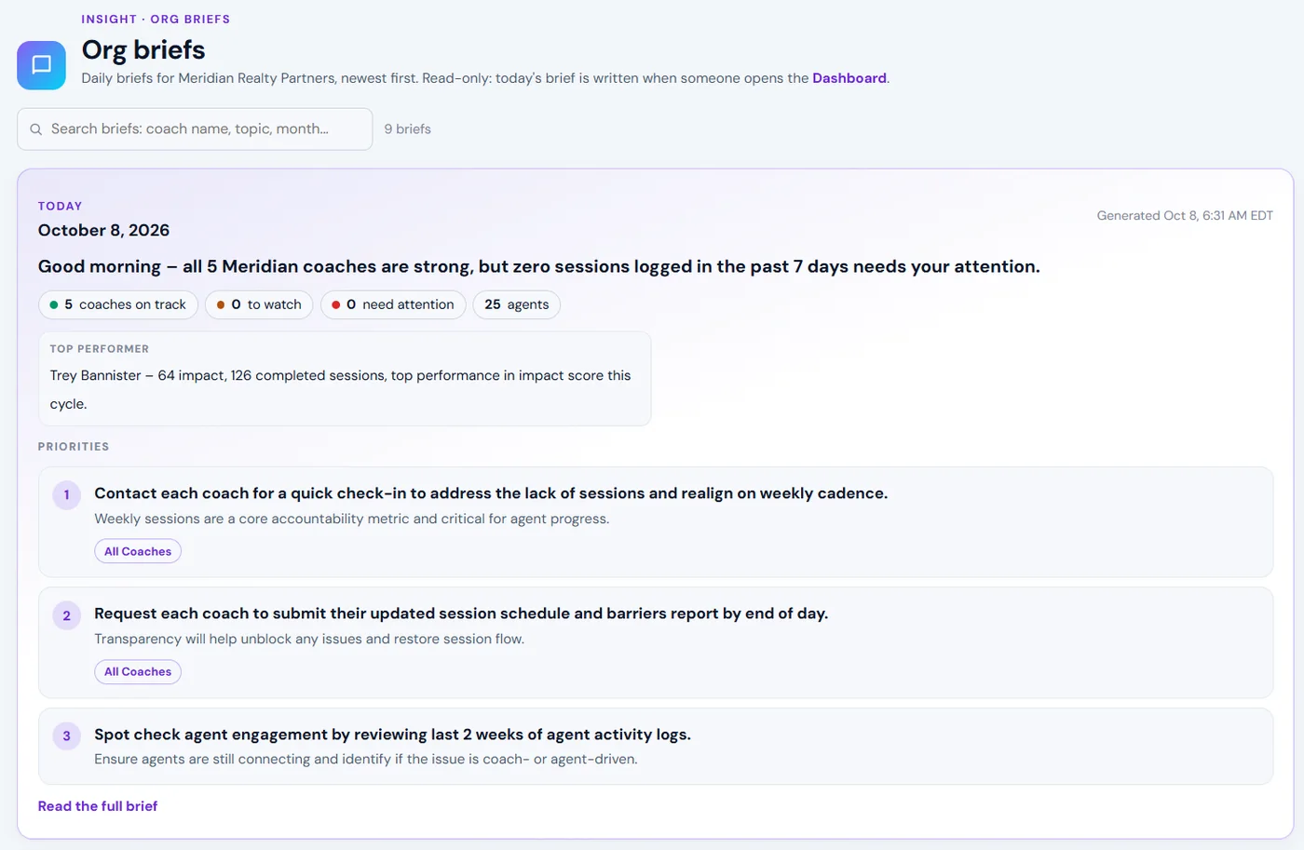Click the priority 3 number badge

tap(66, 735)
